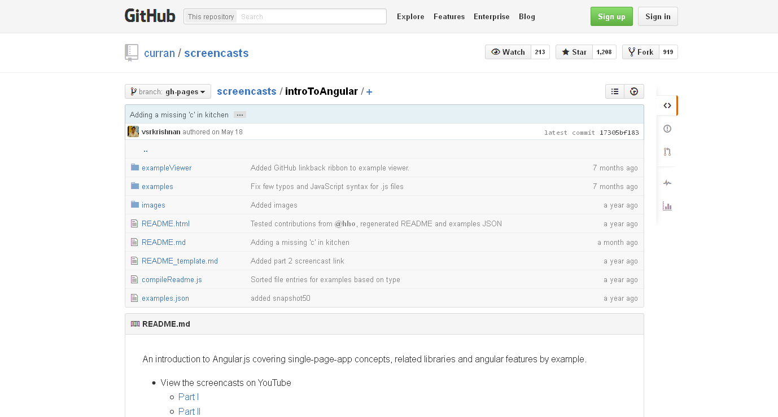Open the branch gh-pages dropdown
This screenshot has width=778, height=417.
click(x=168, y=91)
